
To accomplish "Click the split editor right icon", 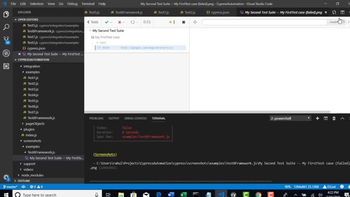I will click(342, 12).
